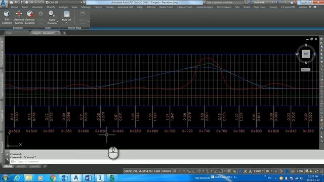324x182 pixels.
Task: Click the Open file icon in quick access
Action: click(16, 2)
